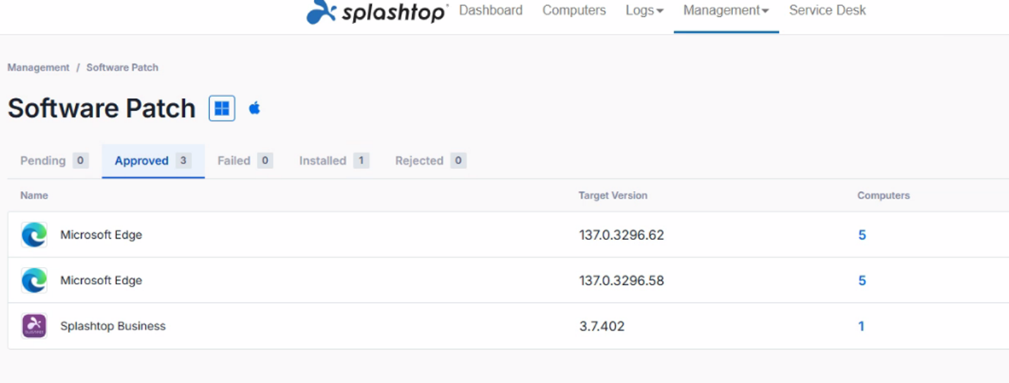Expand the Logs dropdown menu
This screenshot has height=383, width=1009.
644,11
